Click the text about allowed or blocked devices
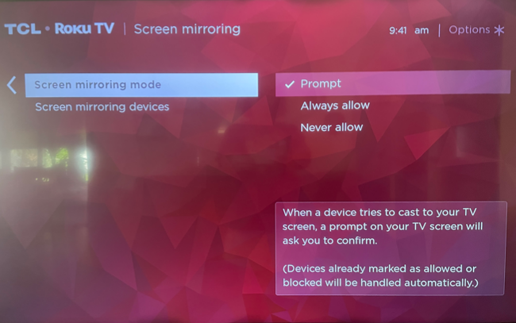The width and height of the screenshot is (516, 323). [x=380, y=275]
